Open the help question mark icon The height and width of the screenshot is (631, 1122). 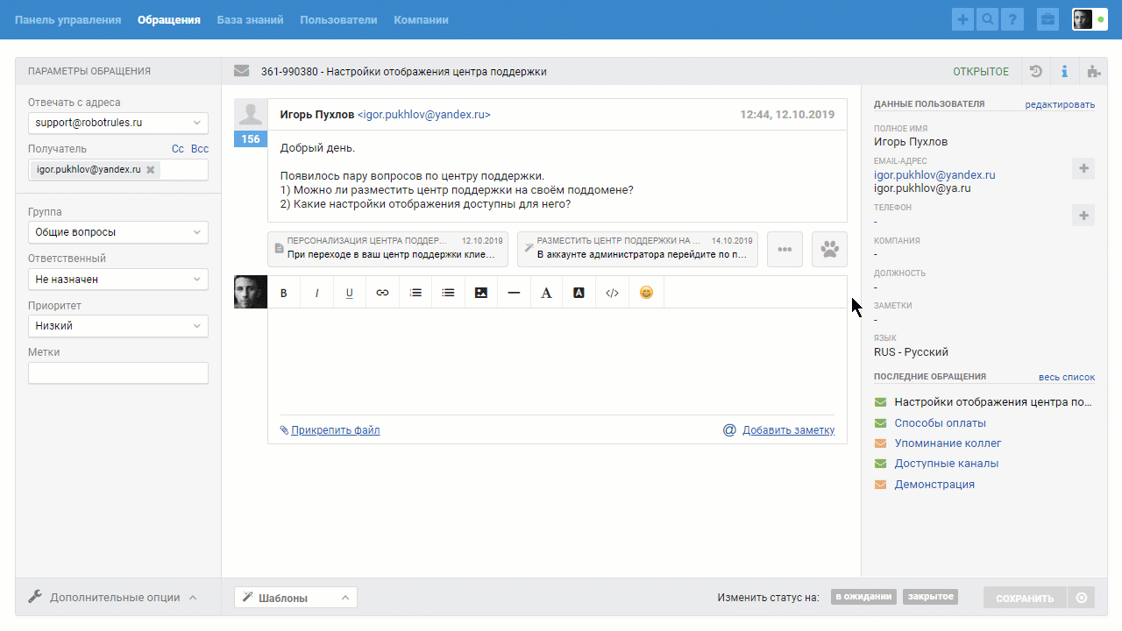[x=1012, y=19]
